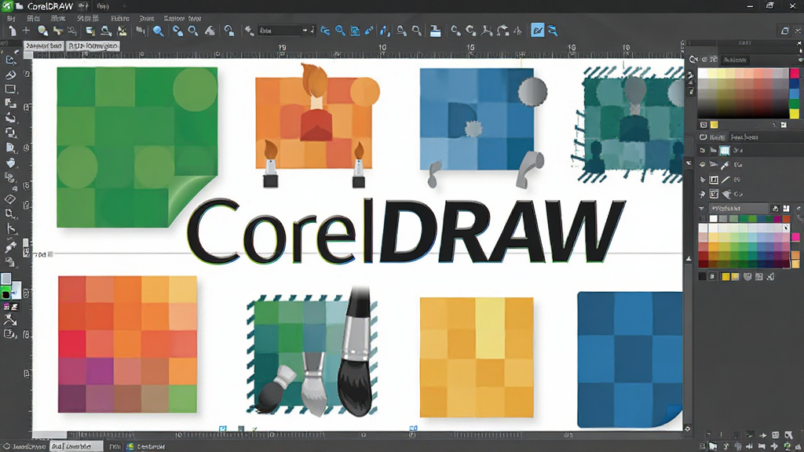804x452 pixels.
Task: Click the blue curved icon right of the highlighted pen button
Action: [x=553, y=31]
